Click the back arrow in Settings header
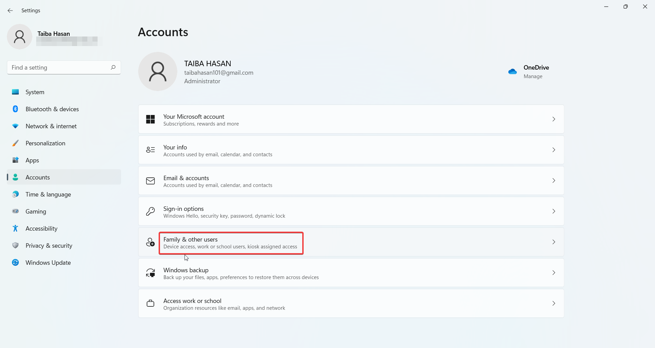The image size is (655, 348). point(10,11)
